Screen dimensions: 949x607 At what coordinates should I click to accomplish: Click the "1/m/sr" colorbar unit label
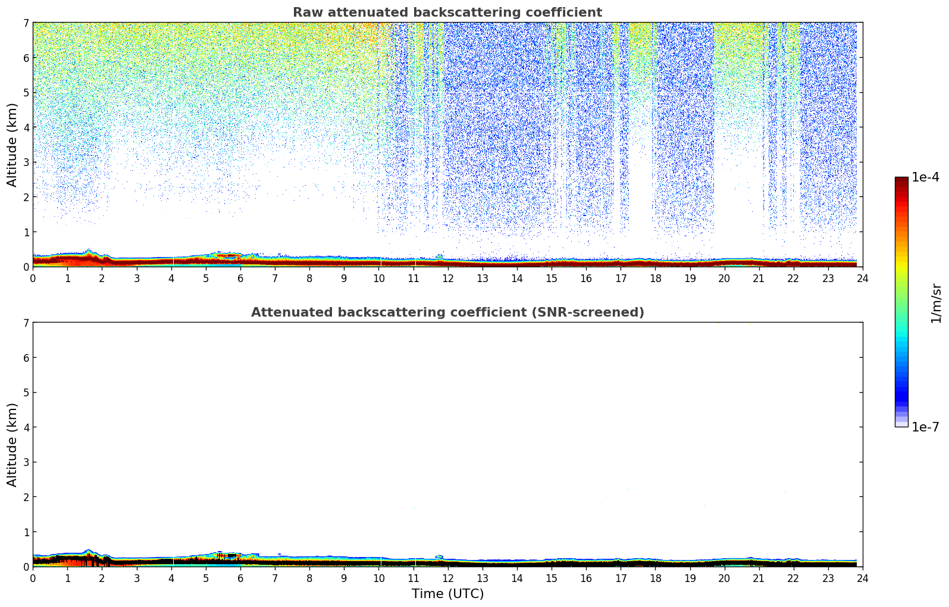click(937, 303)
